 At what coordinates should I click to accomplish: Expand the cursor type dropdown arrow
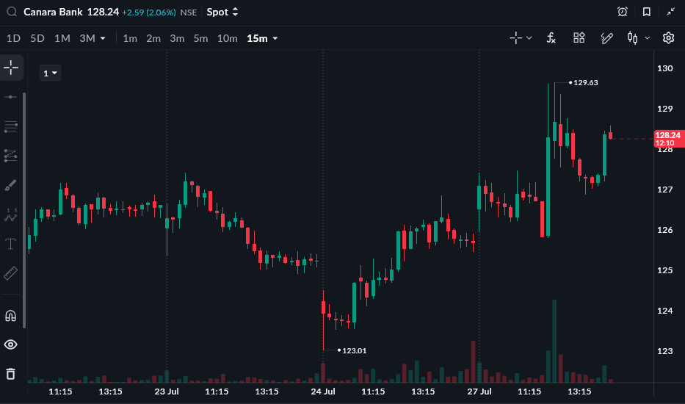click(529, 38)
